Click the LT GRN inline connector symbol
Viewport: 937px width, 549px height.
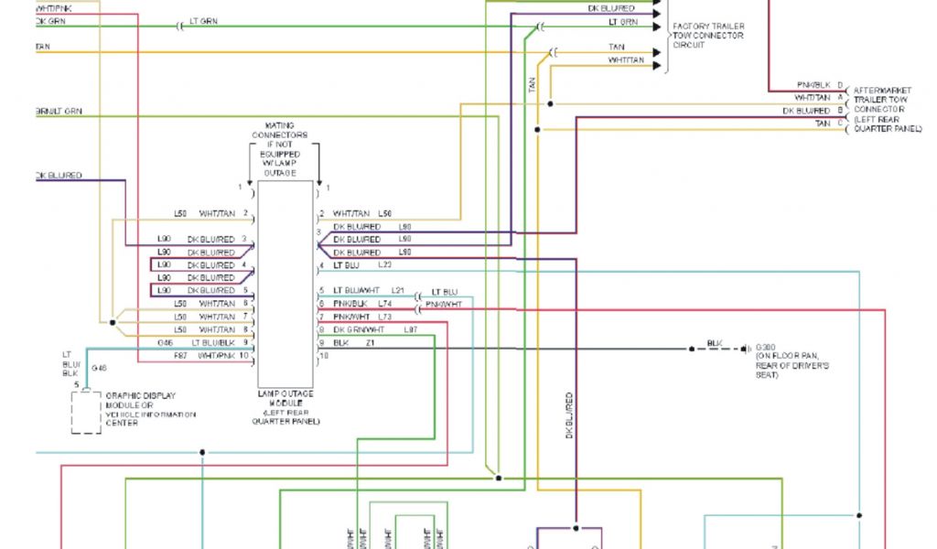point(179,27)
